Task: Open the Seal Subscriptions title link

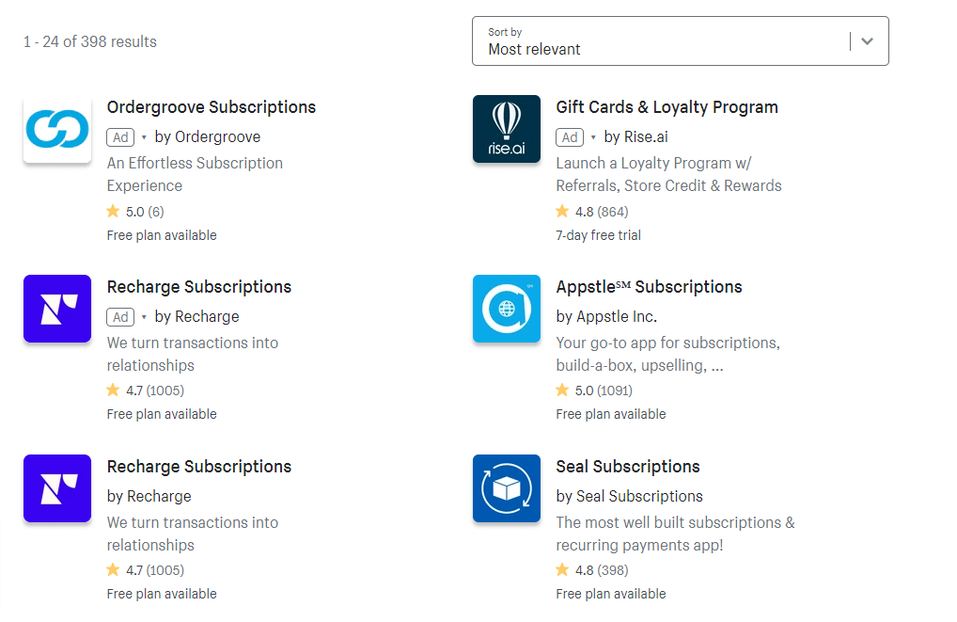Action: pos(628,466)
